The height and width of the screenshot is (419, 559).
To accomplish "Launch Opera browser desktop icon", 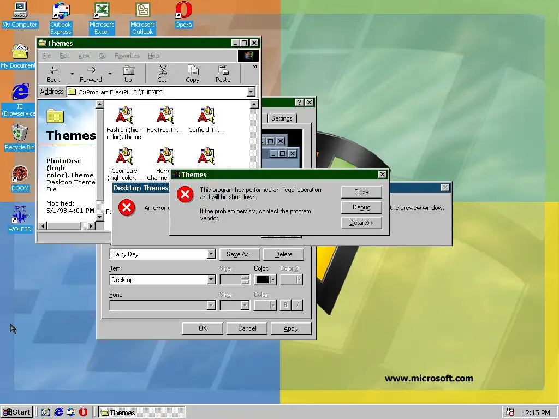I will [183, 15].
